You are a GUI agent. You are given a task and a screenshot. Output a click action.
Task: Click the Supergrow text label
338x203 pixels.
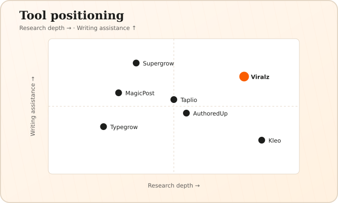158,63
